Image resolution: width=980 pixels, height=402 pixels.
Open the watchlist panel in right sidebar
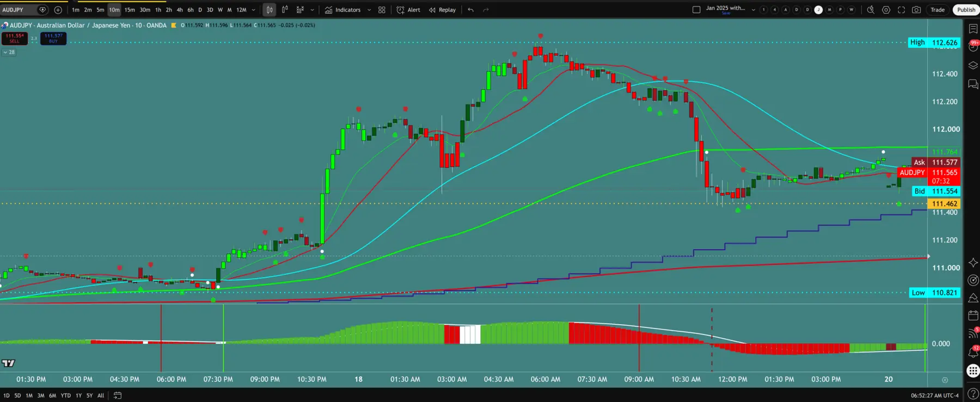pyautogui.click(x=973, y=29)
